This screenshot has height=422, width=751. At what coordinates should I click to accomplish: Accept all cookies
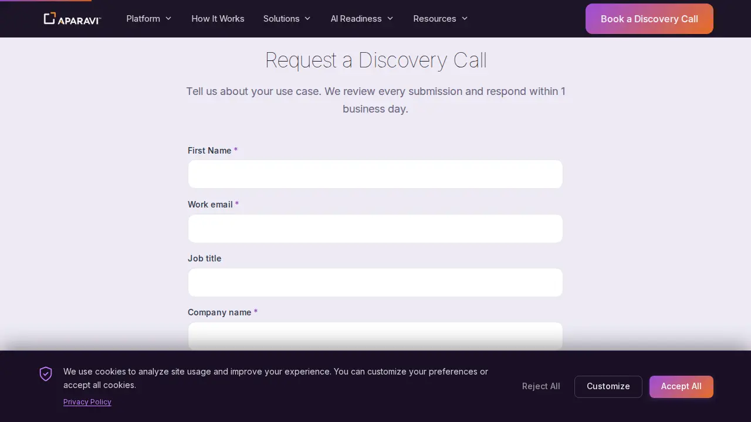[681, 386]
